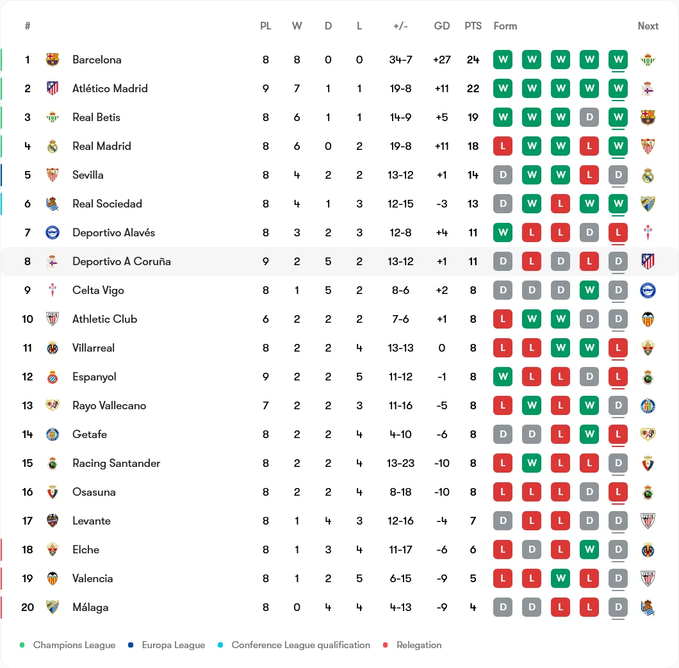Image resolution: width=679 pixels, height=668 pixels.
Task: Click the red Relegation legend entry
Action: click(413, 645)
